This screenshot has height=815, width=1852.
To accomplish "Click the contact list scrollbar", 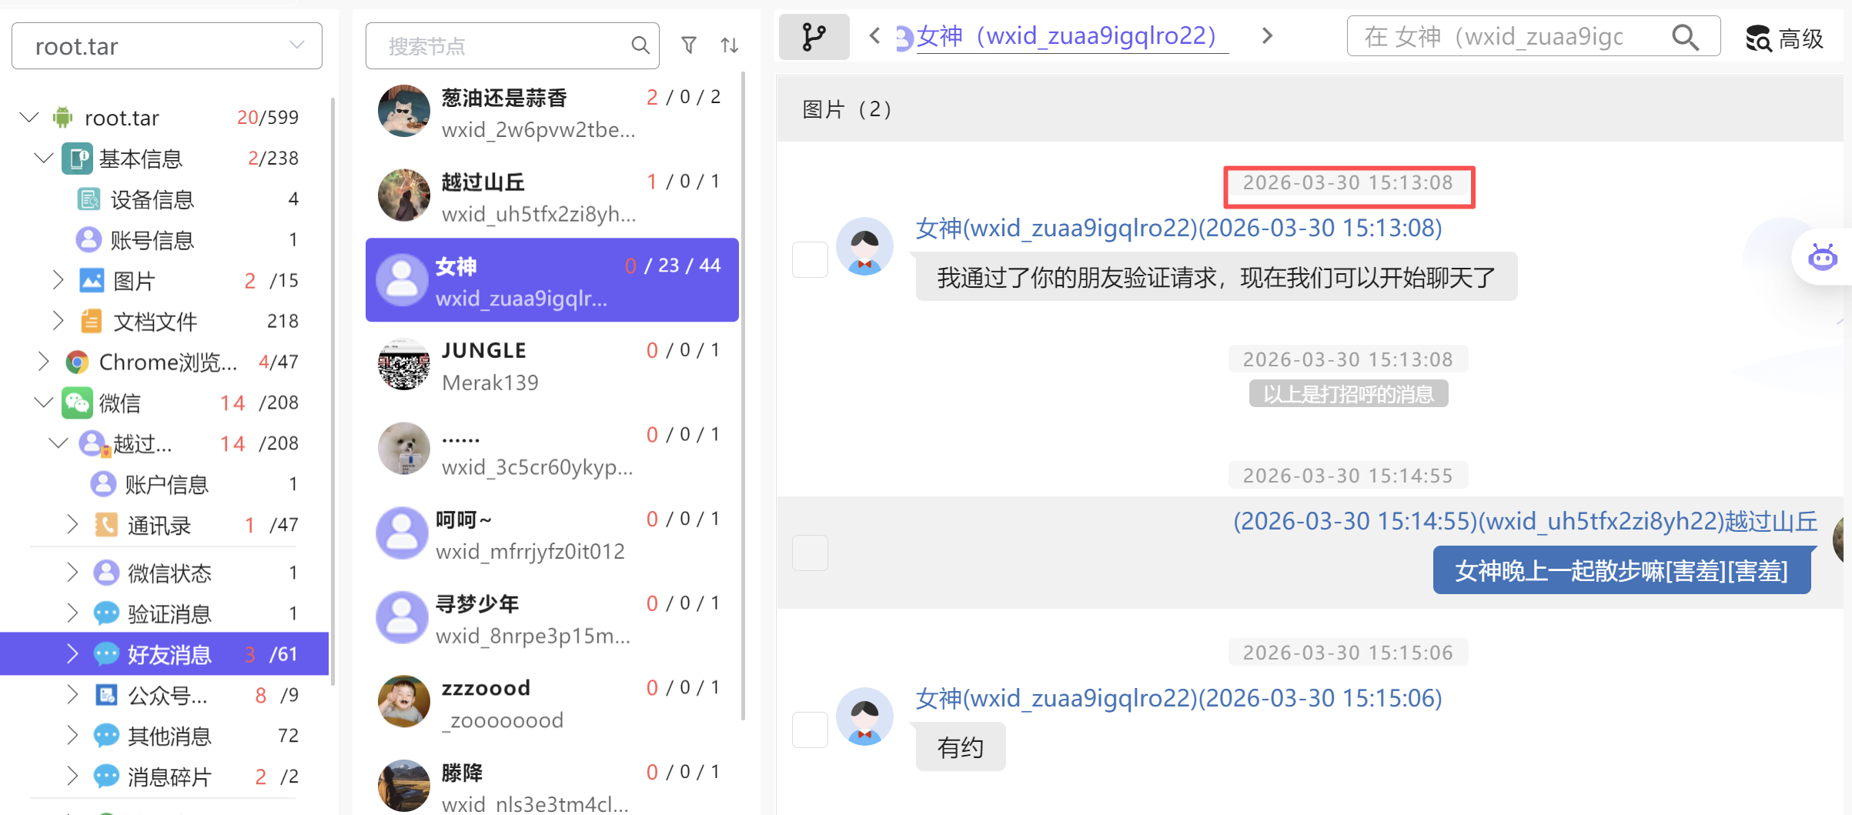I will [x=743, y=385].
